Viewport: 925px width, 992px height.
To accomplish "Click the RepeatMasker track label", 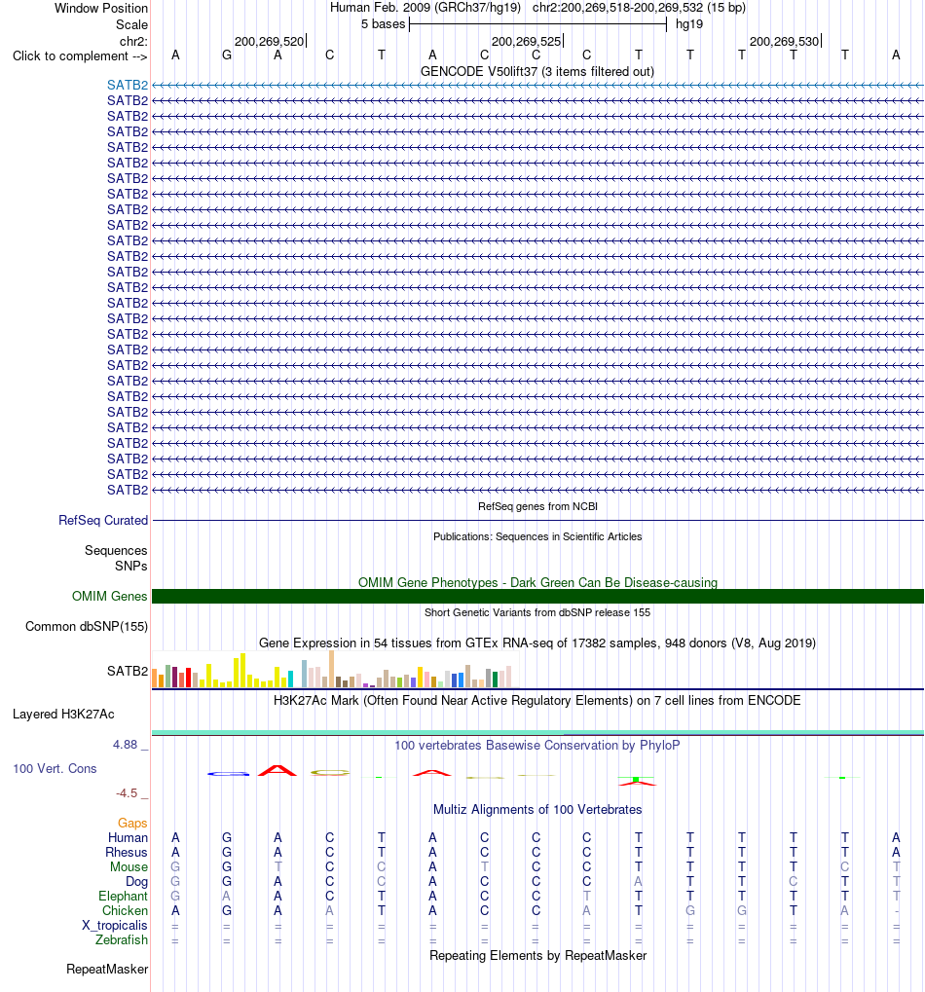I will click(x=107, y=970).
